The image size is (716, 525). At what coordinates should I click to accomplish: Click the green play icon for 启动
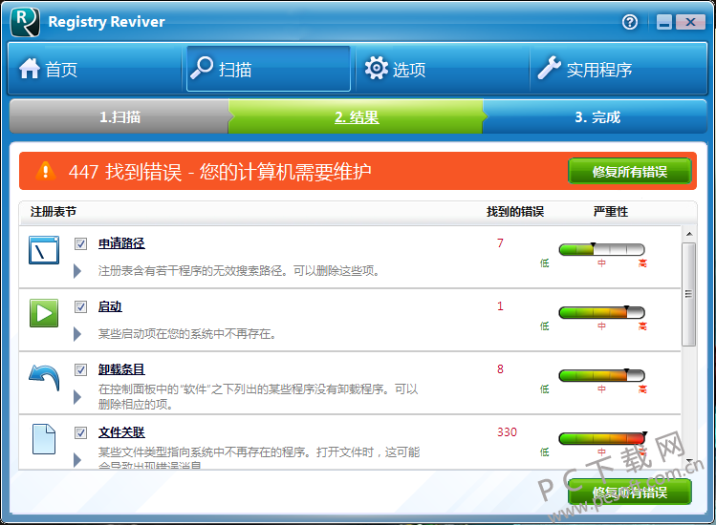(44, 313)
